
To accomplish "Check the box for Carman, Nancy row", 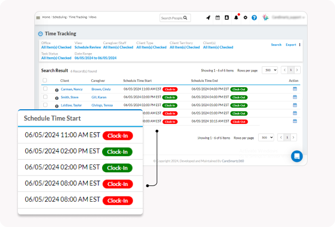I will point(45,89).
